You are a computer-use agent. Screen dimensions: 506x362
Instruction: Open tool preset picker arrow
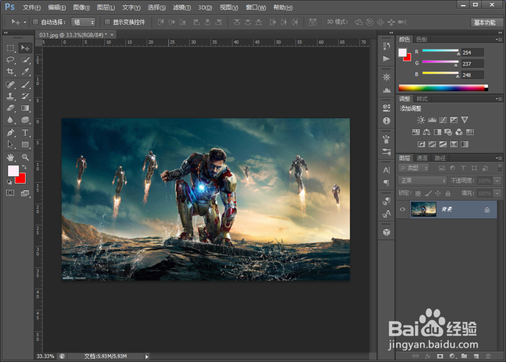24,22
